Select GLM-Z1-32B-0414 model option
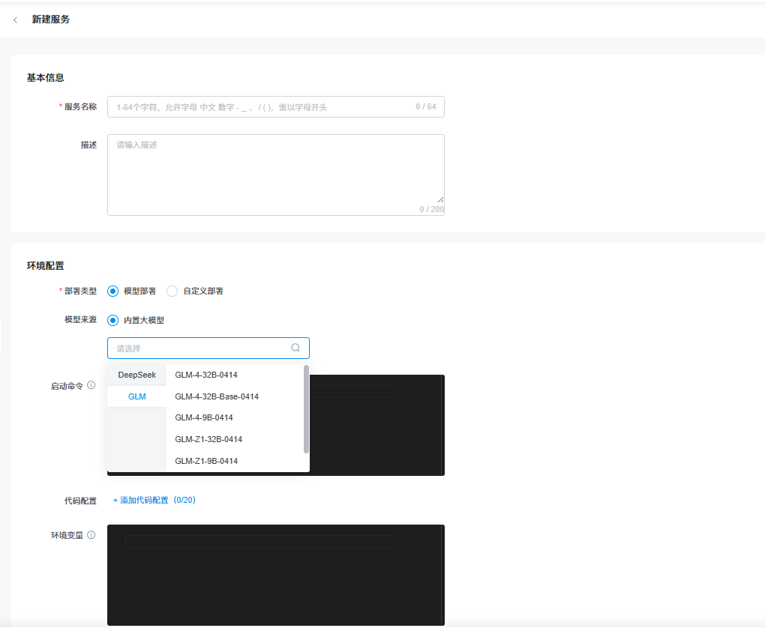 (208, 439)
